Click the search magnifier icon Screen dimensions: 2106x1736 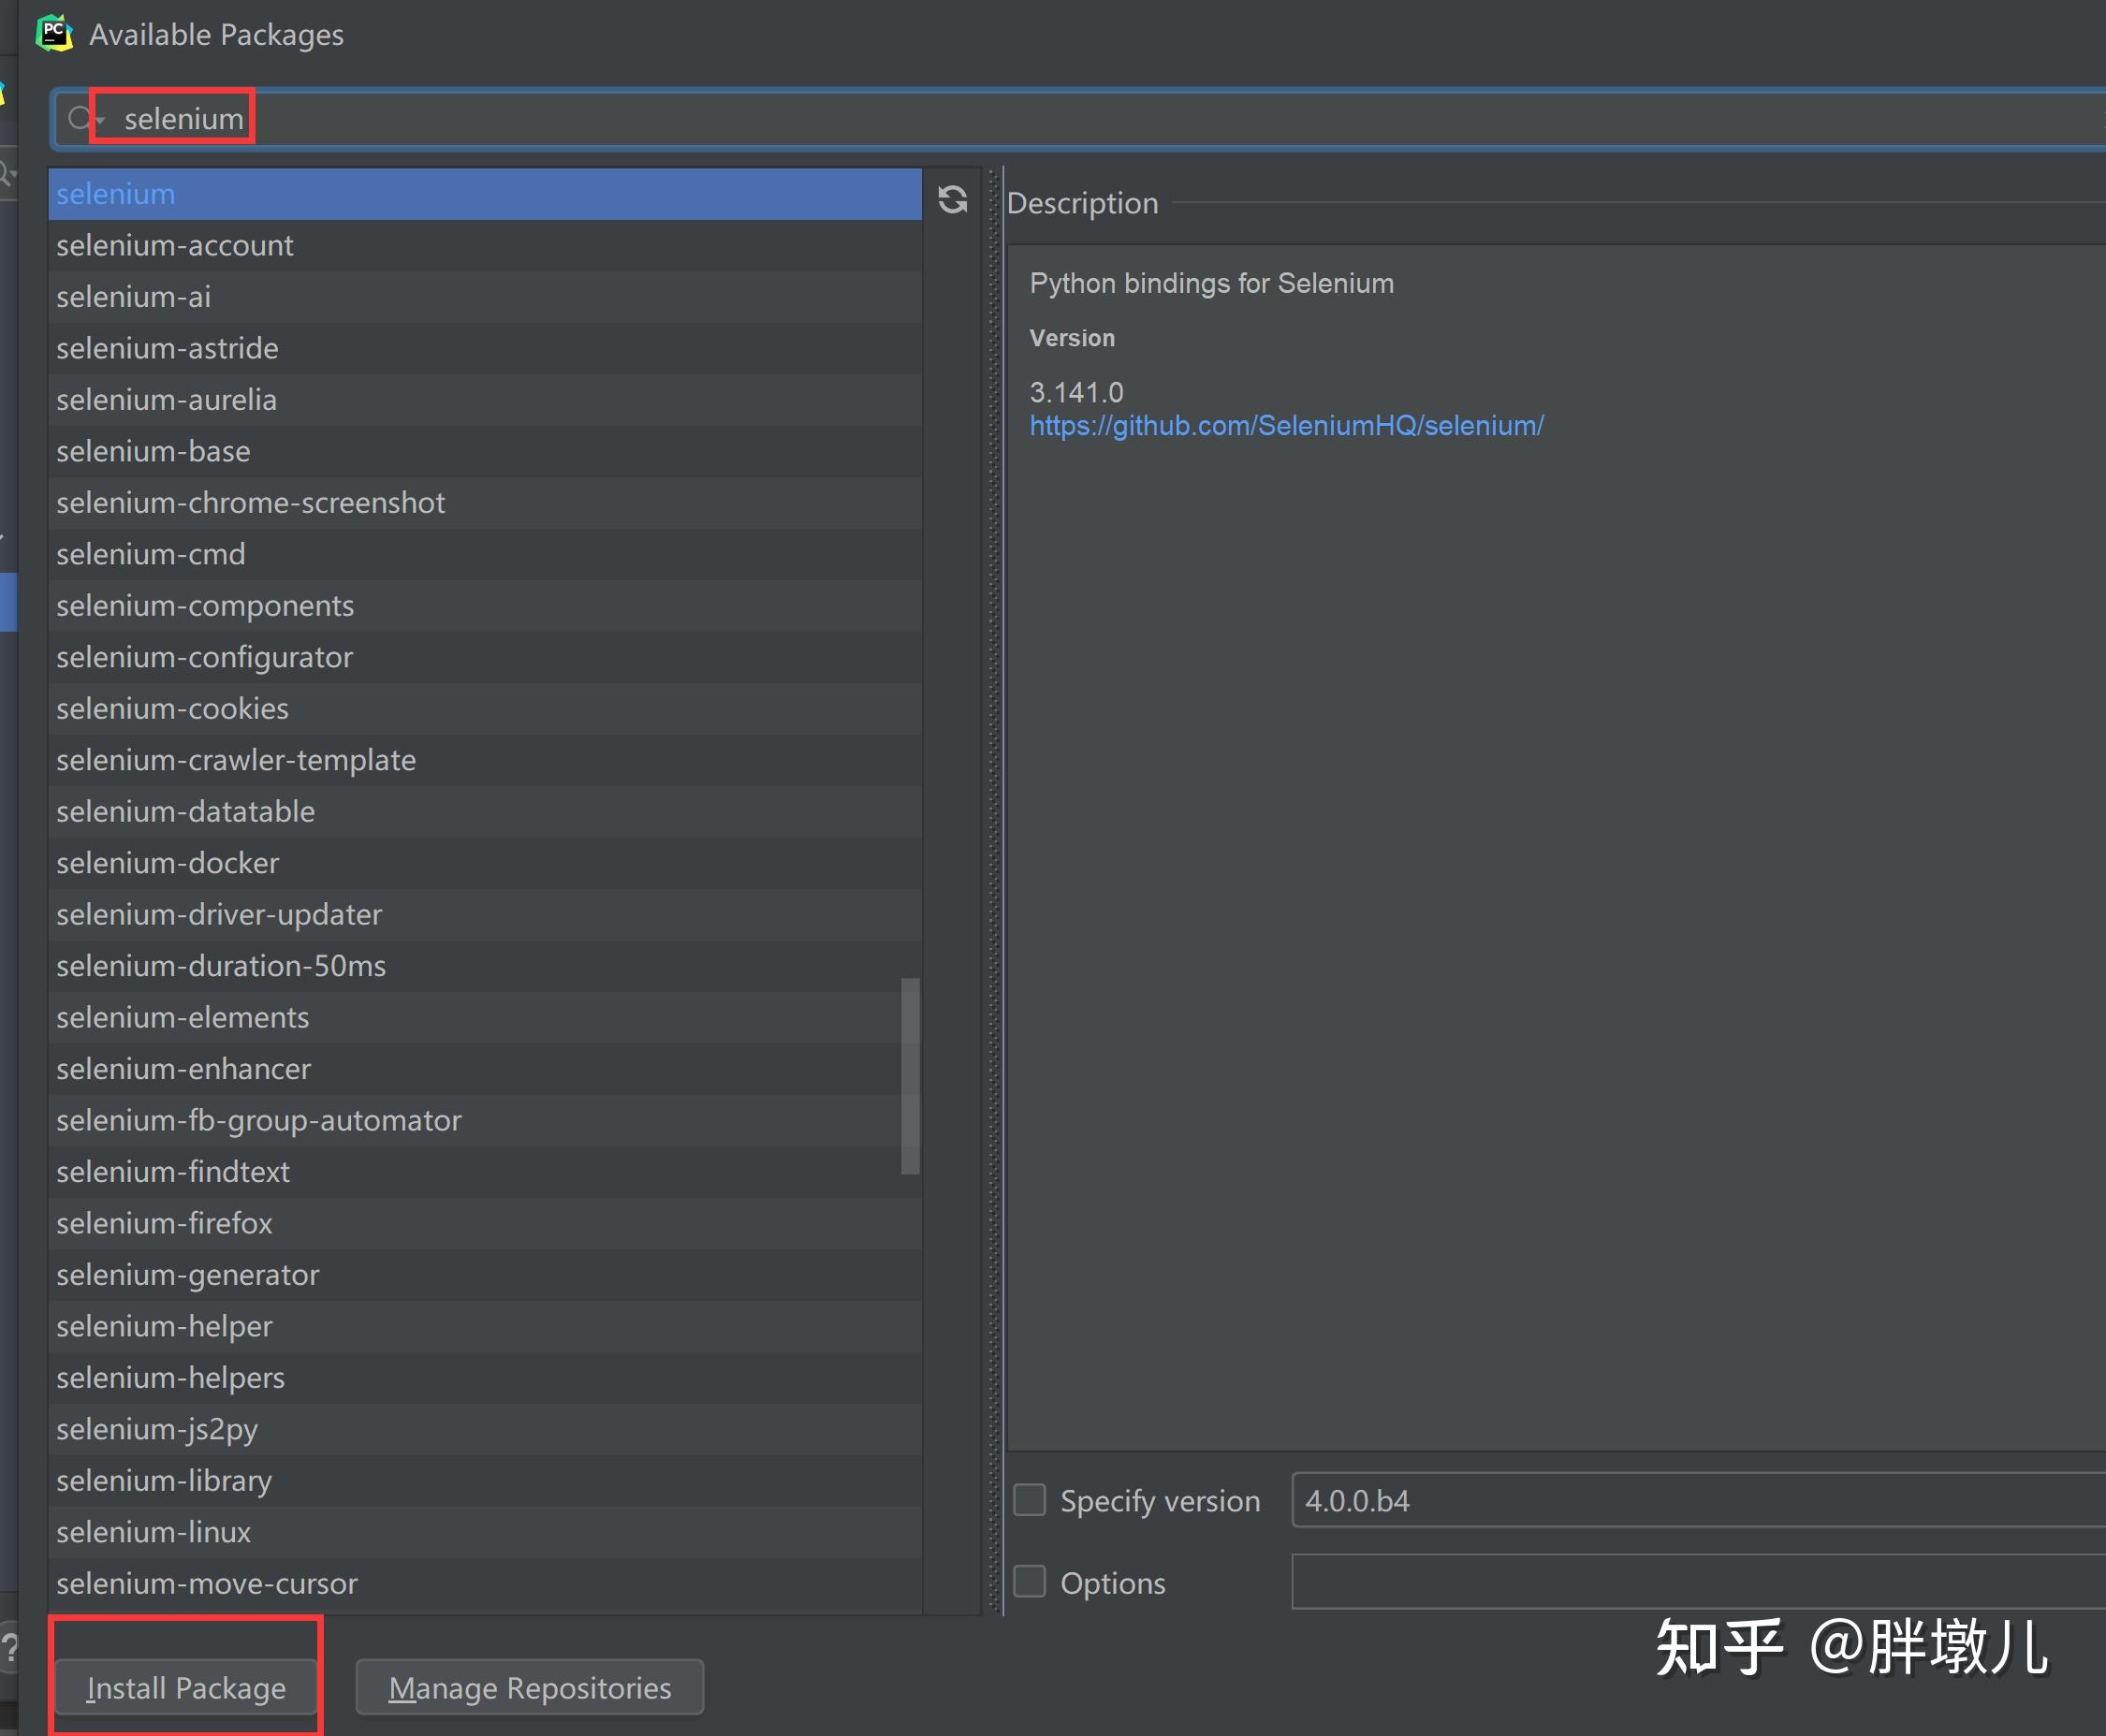79,119
